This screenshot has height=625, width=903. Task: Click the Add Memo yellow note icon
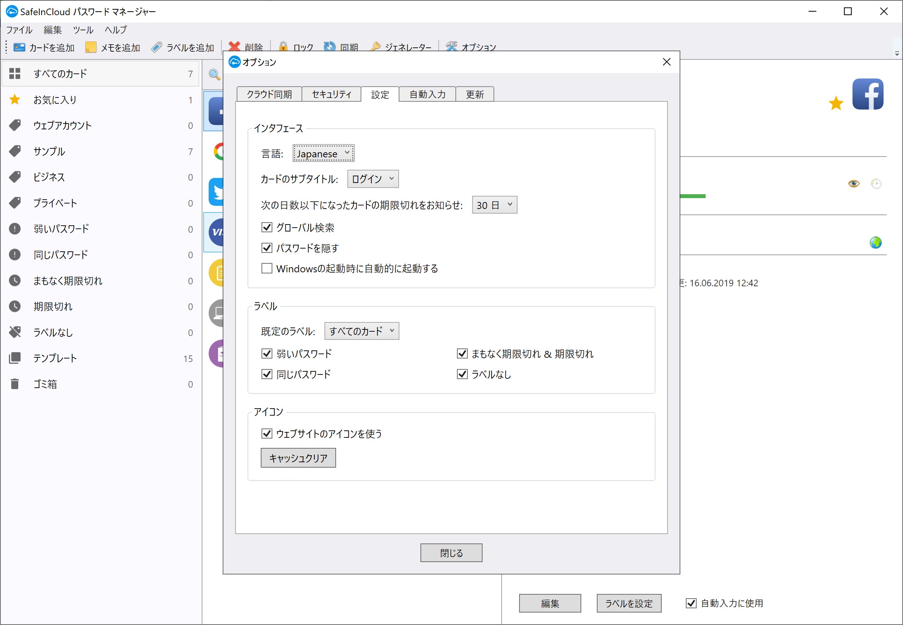[x=91, y=47]
